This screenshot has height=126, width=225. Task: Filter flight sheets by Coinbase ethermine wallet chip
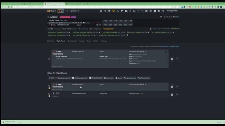[80, 78]
